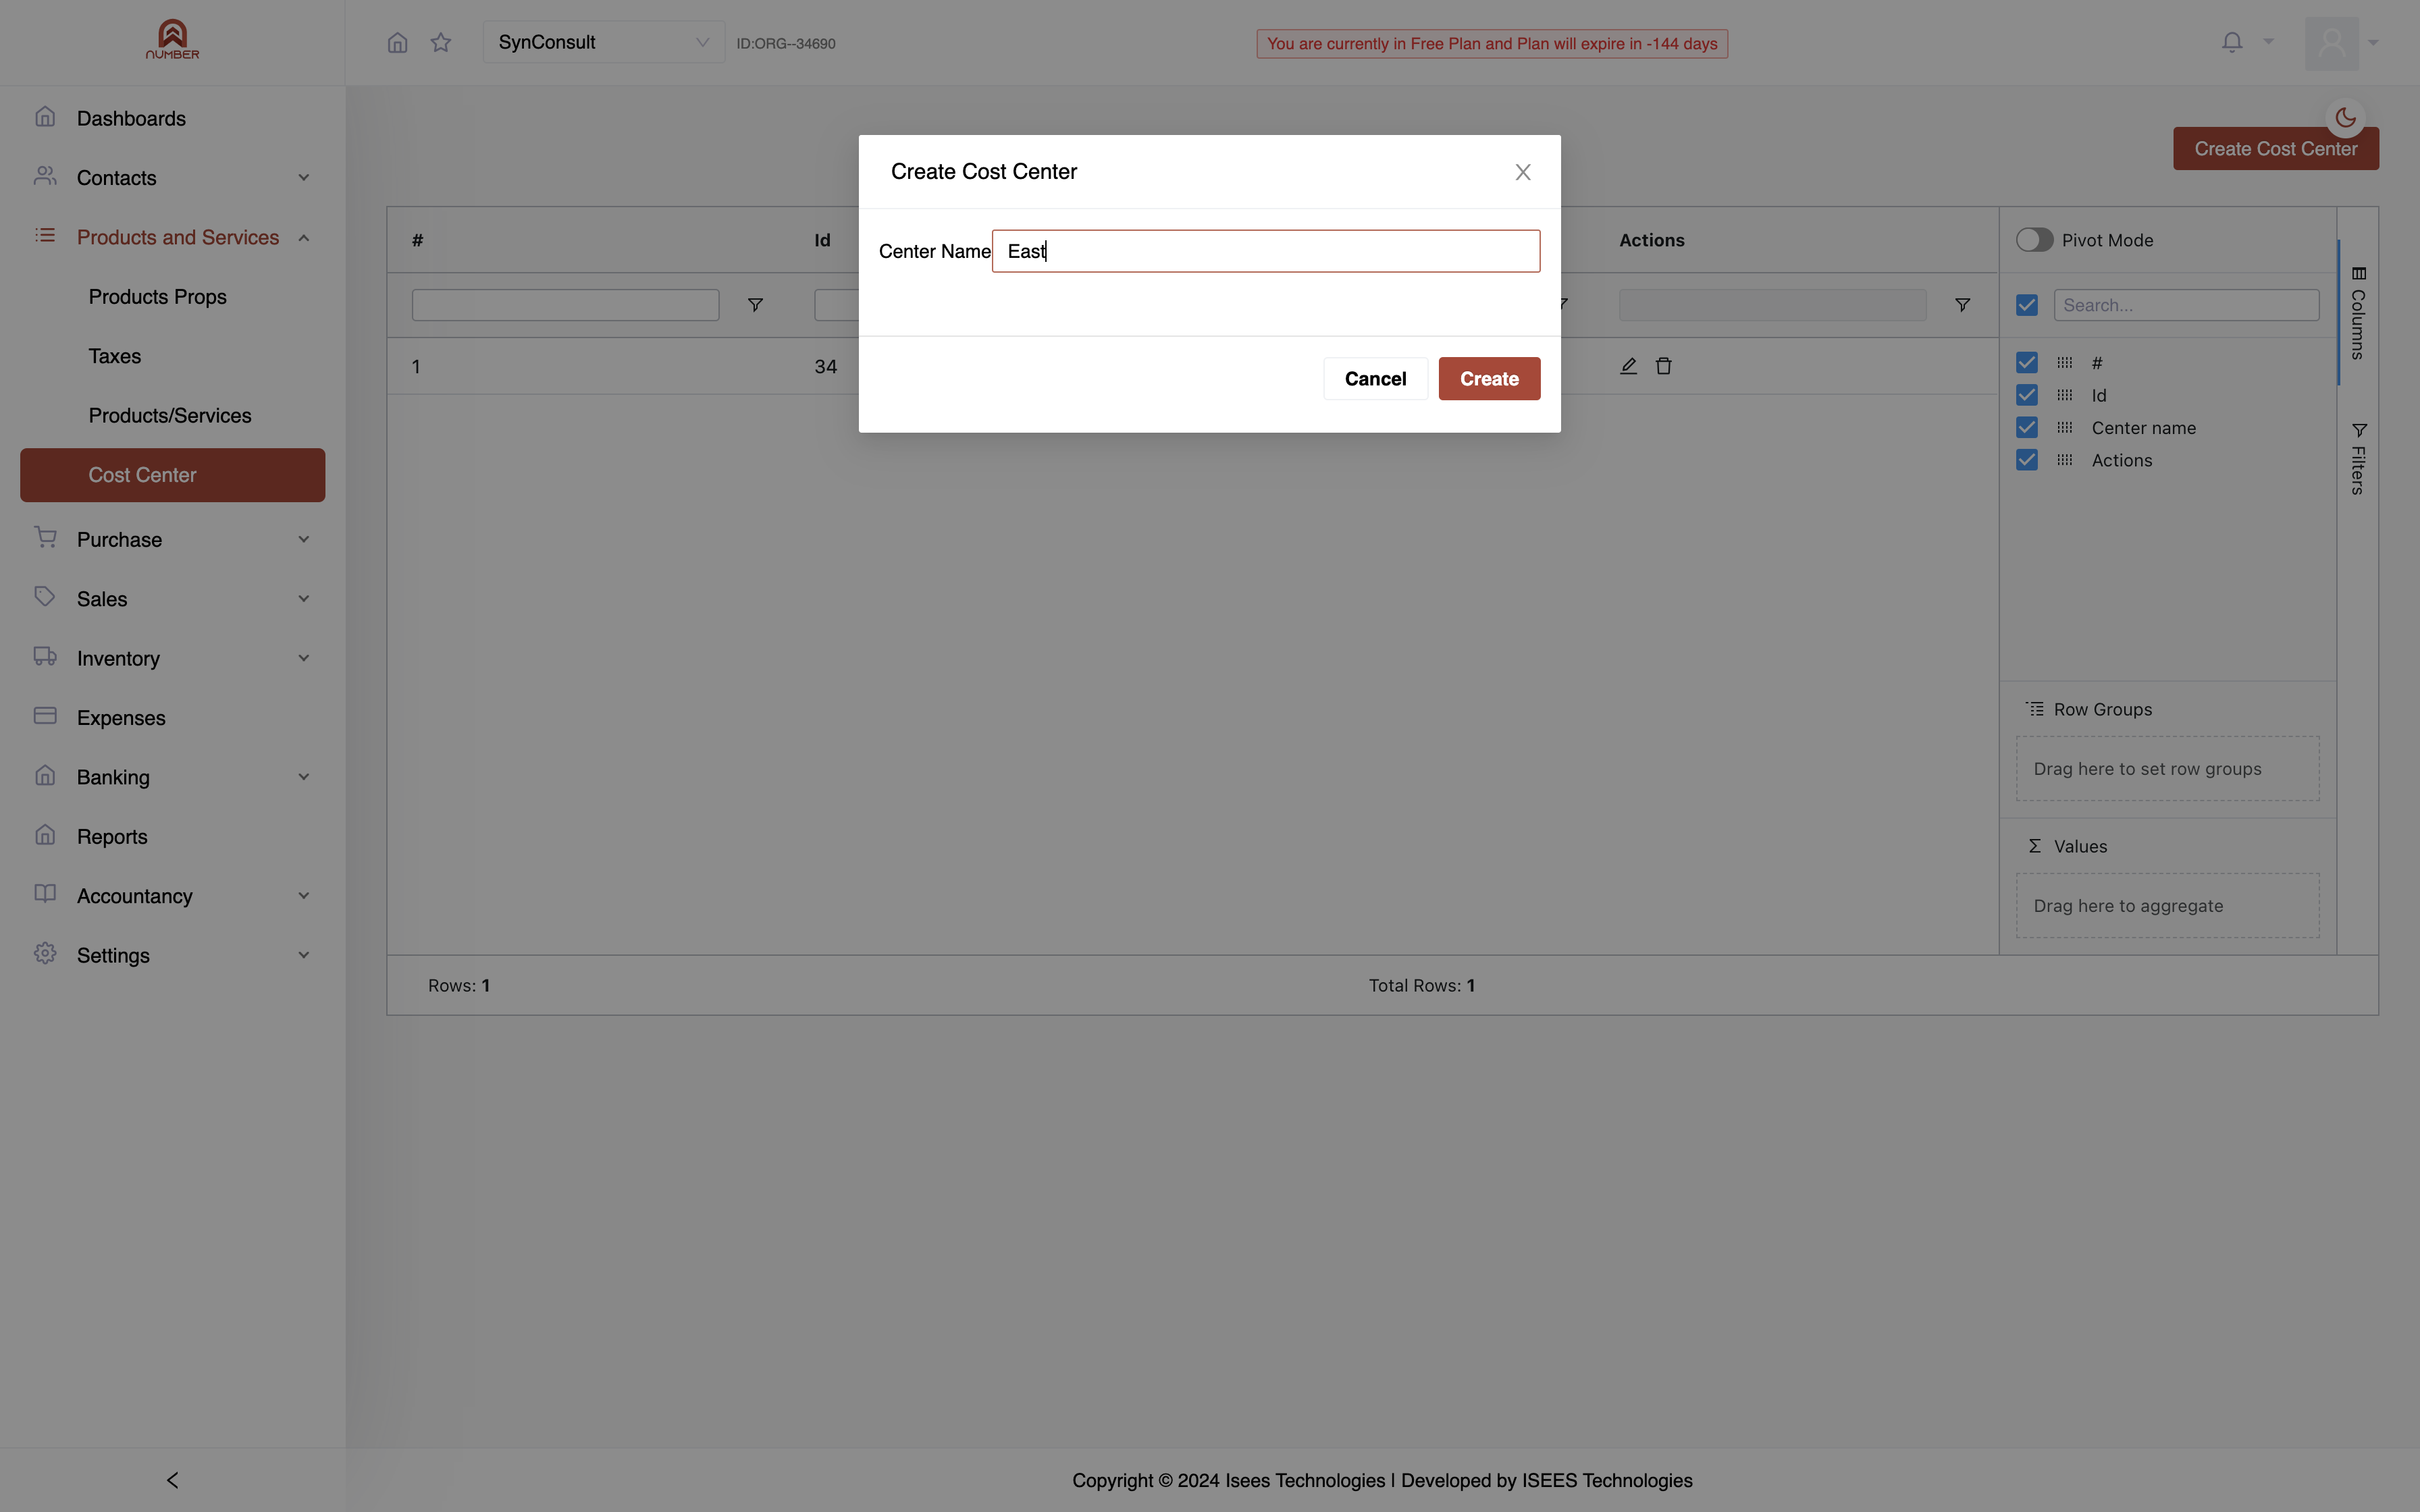Click Free Plan expiry notice

pyautogui.click(x=1492, y=43)
